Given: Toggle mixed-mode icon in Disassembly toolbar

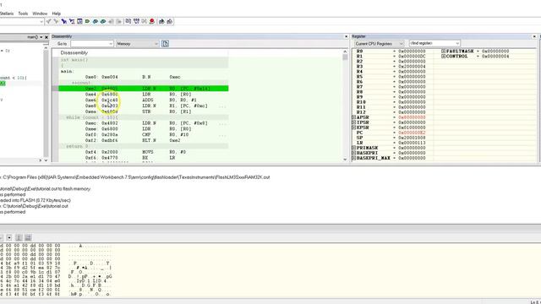Looking at the screenshot, I should coord(166,44).
